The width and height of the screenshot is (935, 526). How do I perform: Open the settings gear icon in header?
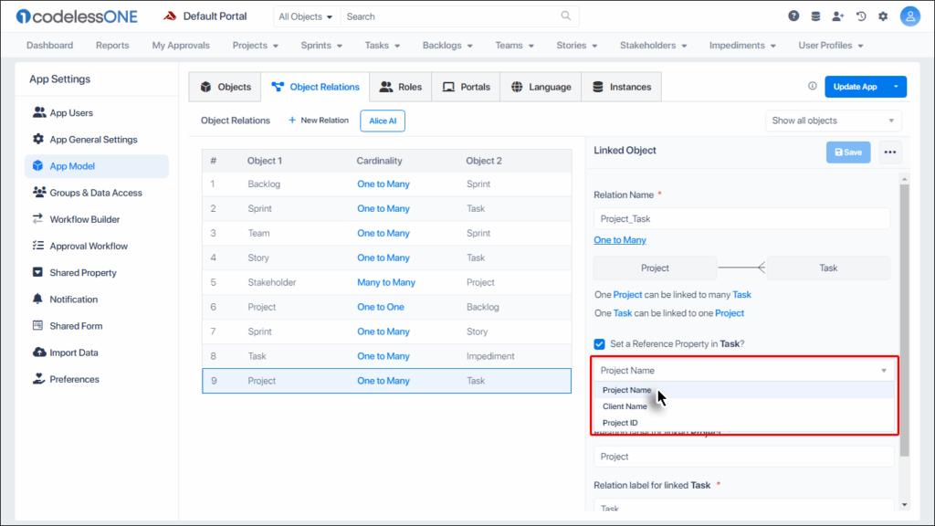[883, 16]
